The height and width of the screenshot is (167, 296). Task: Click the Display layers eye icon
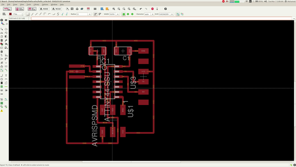tap(6, 20)
